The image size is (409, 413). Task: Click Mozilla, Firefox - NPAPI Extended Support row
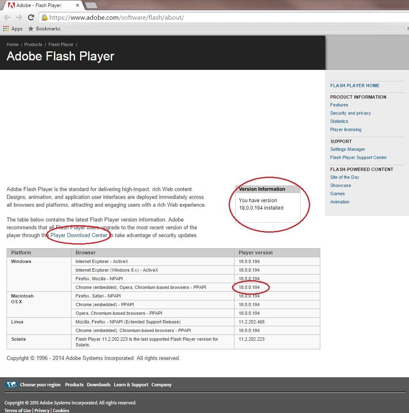[x=195, y=322]
